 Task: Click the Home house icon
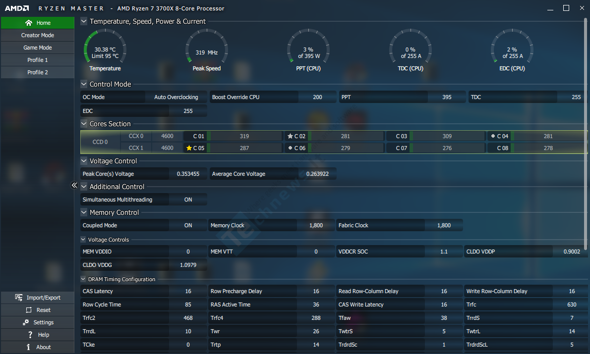(x=29, y=23)
